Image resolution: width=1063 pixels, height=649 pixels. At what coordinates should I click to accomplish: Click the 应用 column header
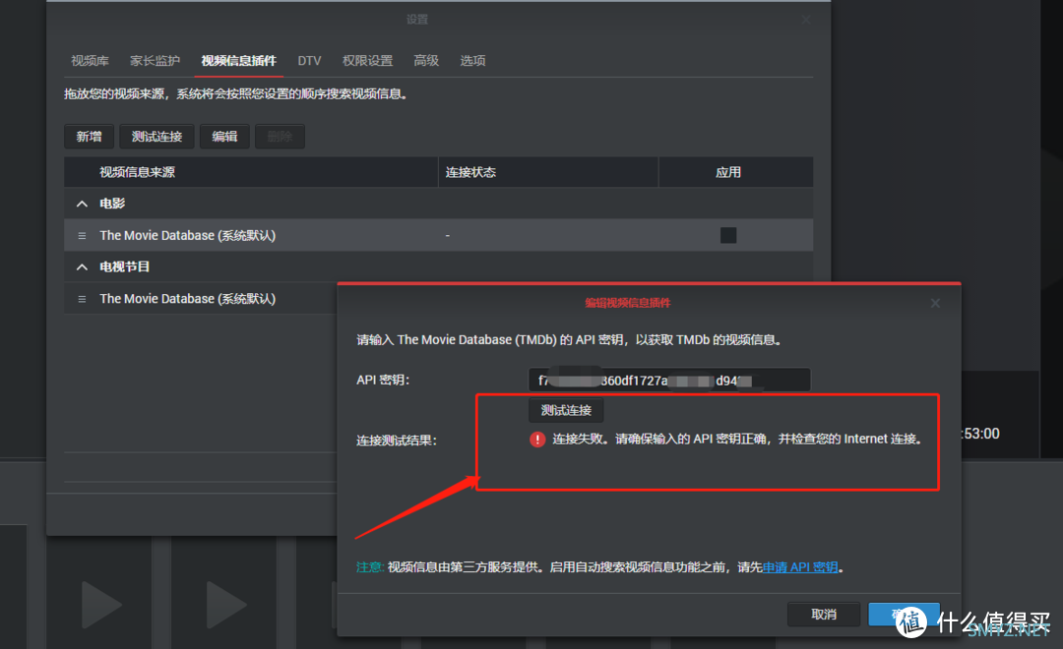[x=735, y=172]
